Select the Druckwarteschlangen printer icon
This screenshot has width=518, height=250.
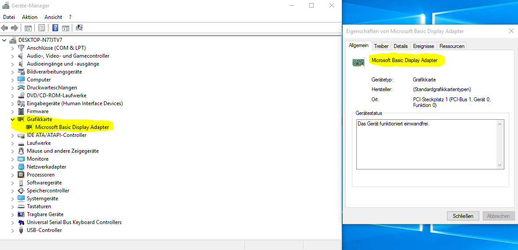[x=21, y=88]
